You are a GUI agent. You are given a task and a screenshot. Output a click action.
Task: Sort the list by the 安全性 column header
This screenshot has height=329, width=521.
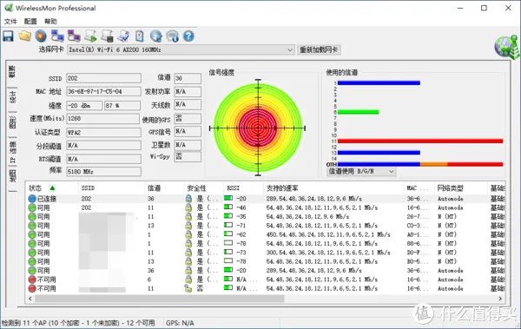pyautogui.click(x=204, y=188)
